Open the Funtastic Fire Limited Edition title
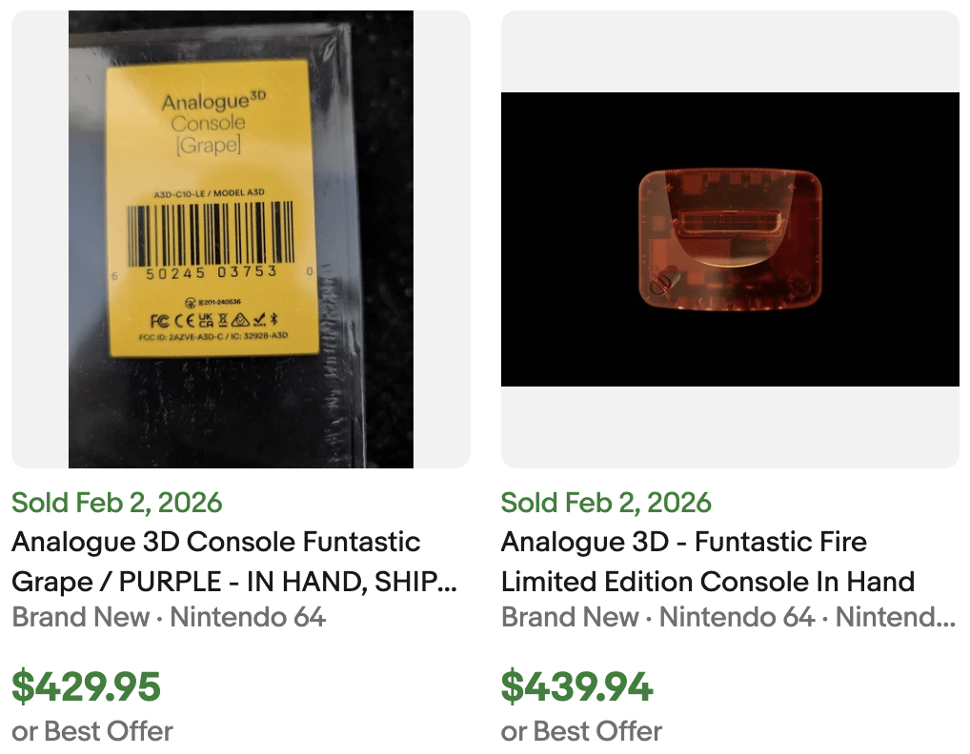The width and height of the screenshot is (970, 754). click(x=707, y=562)
